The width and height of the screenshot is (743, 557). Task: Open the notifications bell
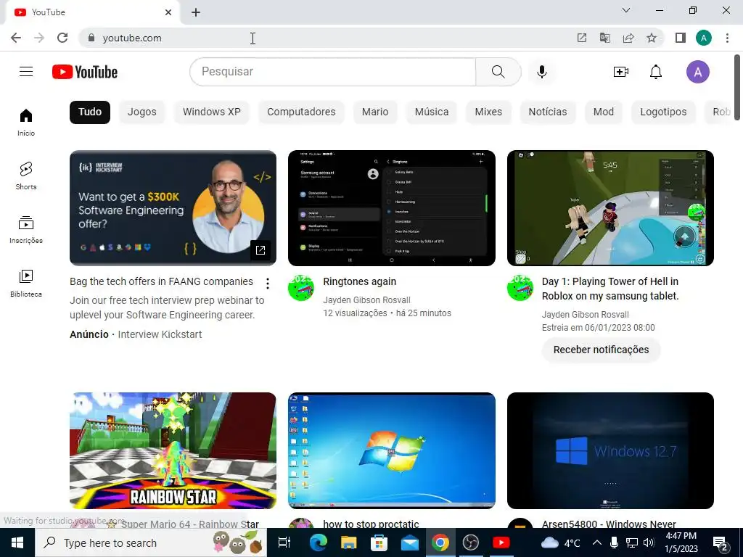656,72
